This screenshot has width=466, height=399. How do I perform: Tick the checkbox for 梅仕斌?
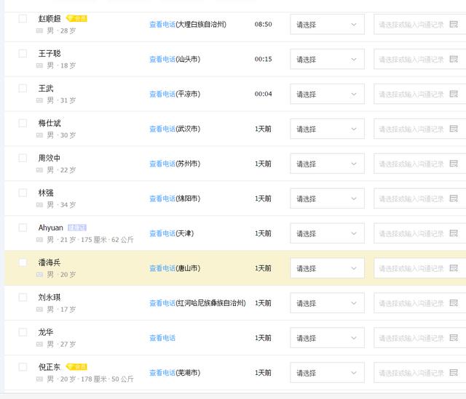[23, 123]
